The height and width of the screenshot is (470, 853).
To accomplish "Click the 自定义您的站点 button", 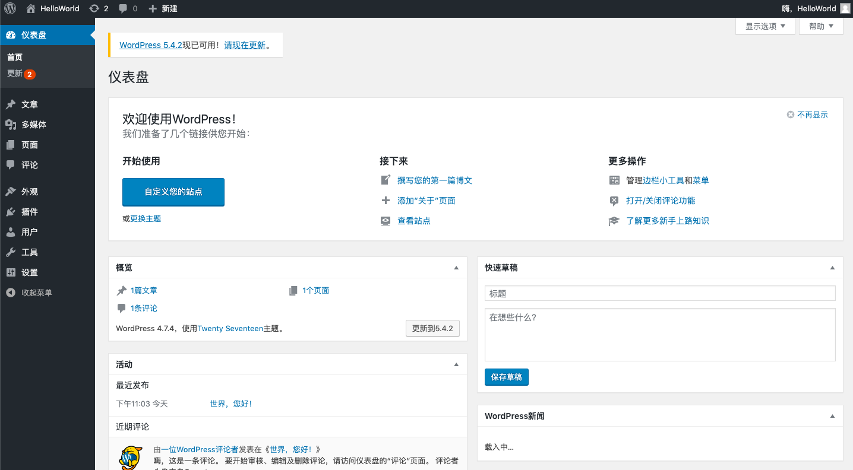I will (173, 192).
